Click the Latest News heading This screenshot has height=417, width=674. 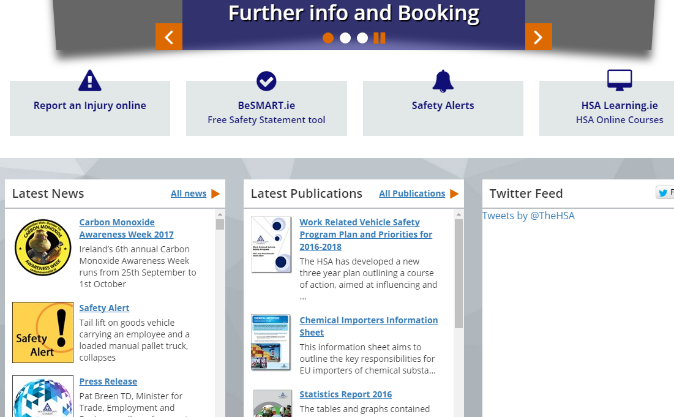coord(48,194)
